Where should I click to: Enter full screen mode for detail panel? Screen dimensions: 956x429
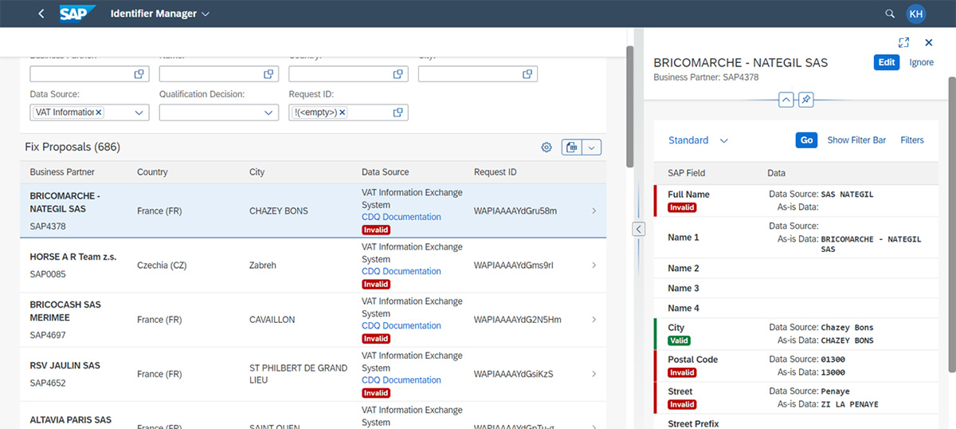pyautogui.click(x=903, y=42)
